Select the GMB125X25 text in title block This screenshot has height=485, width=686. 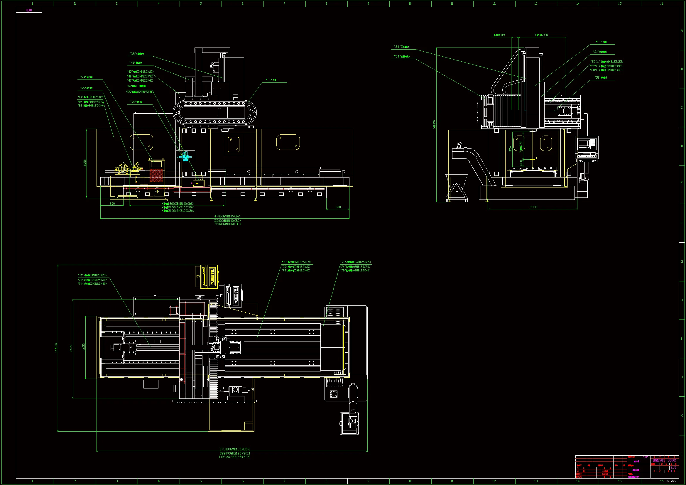pyautogui.click(x=658, y=460)
